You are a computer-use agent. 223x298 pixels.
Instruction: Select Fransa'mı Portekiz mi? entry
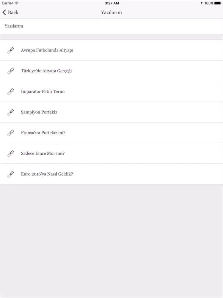click(111, 133)
